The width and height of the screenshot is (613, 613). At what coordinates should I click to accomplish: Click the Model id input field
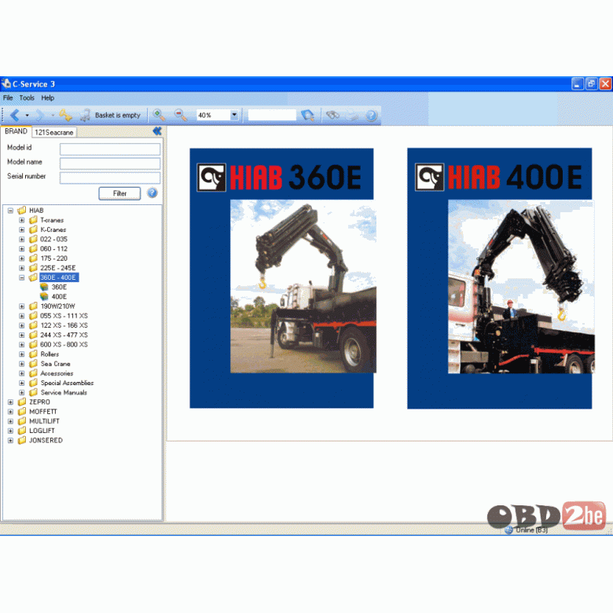(x=110, y=149)
